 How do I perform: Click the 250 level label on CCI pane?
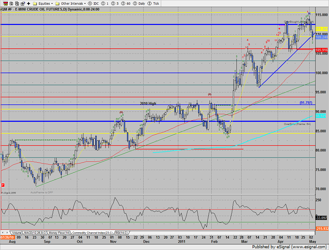318,200
